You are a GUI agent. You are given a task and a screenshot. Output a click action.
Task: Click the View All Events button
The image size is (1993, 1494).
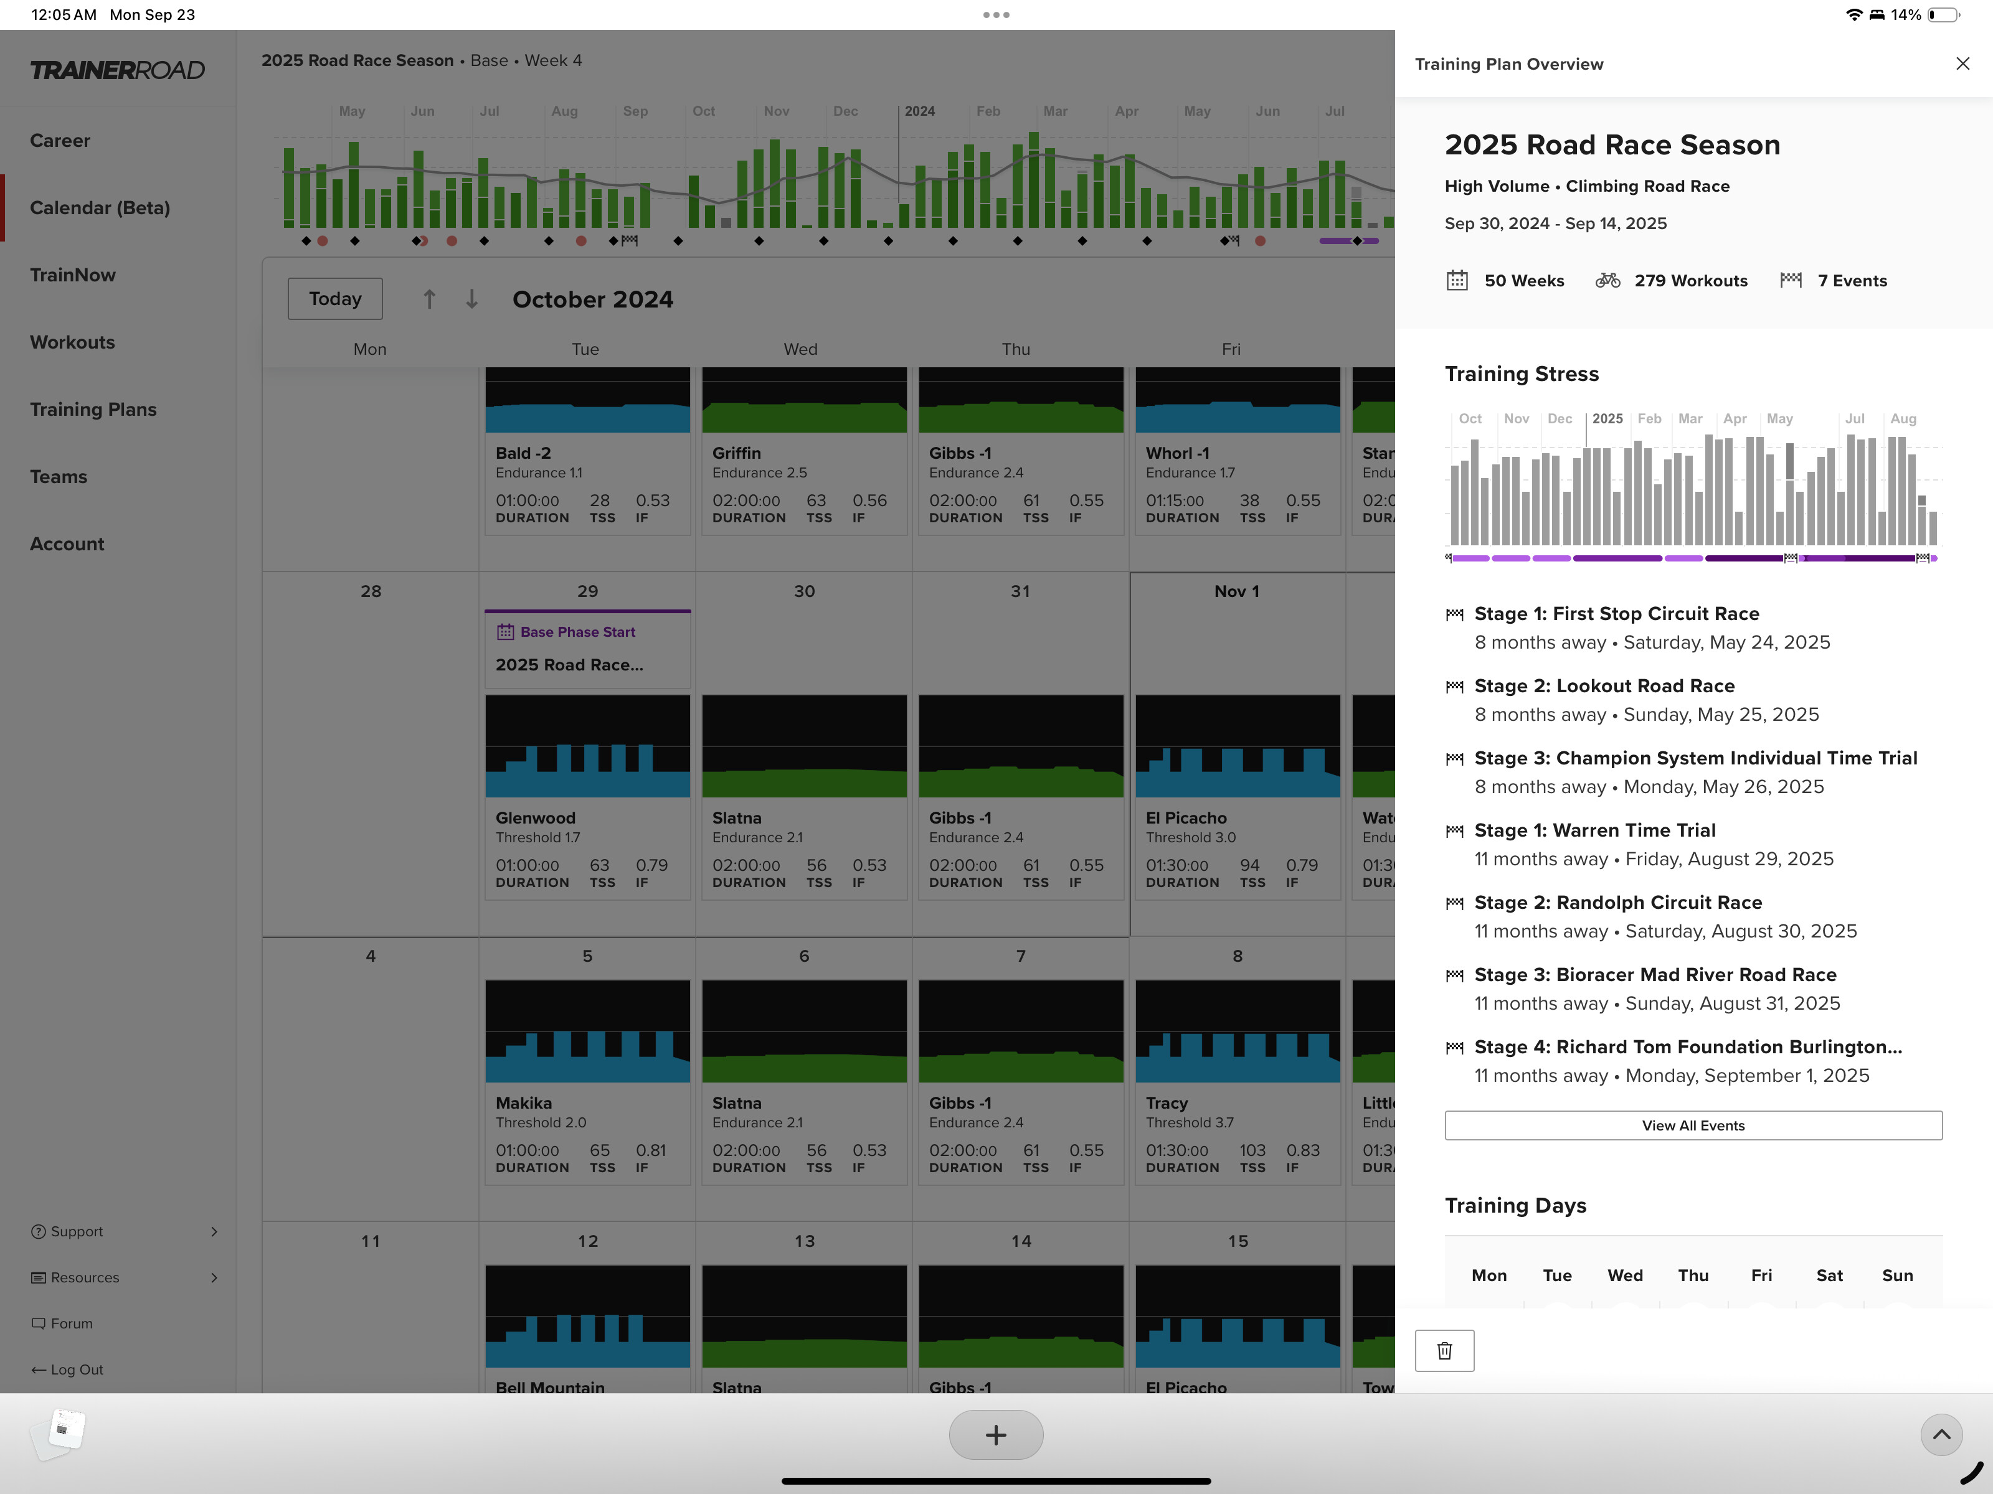click(1693, 1125)
